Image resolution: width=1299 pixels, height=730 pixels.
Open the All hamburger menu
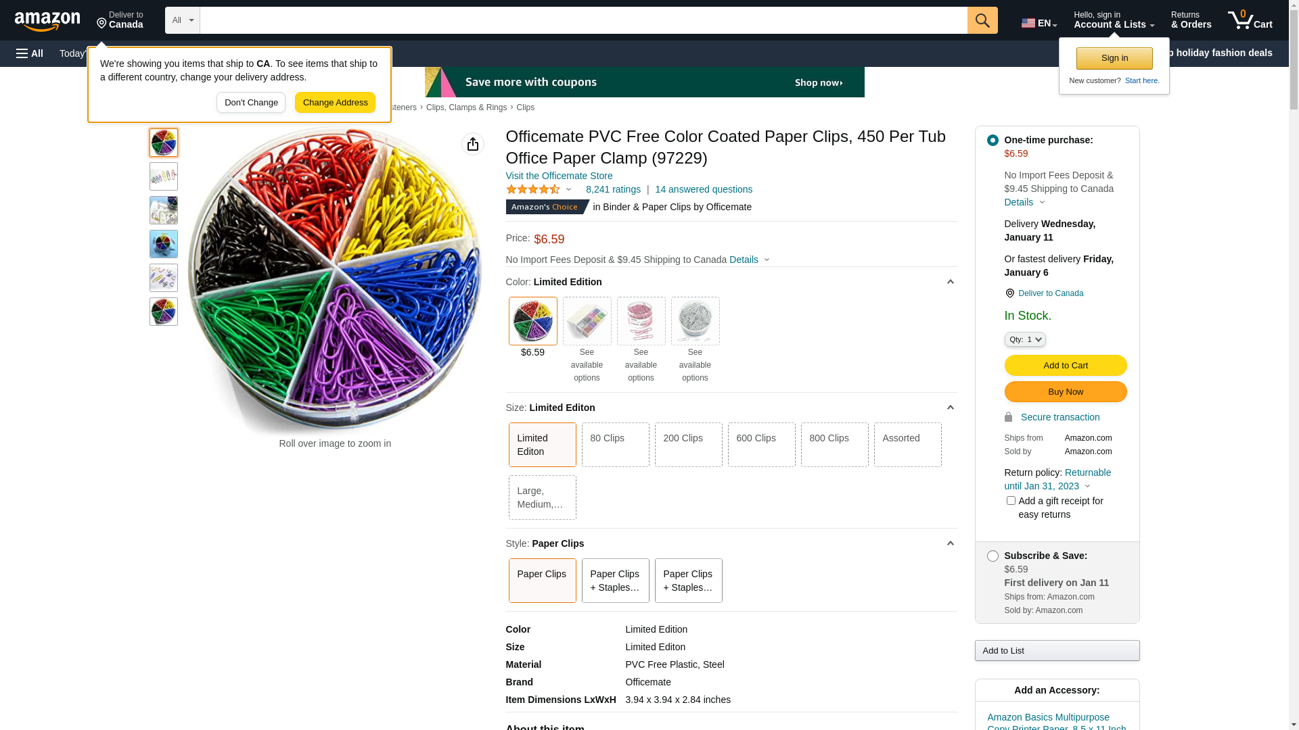tap(30, 53)
